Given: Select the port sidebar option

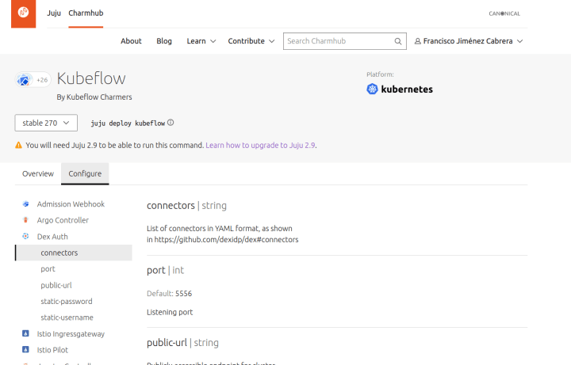Looking at the screenshot, I should (x=48, y=269).
